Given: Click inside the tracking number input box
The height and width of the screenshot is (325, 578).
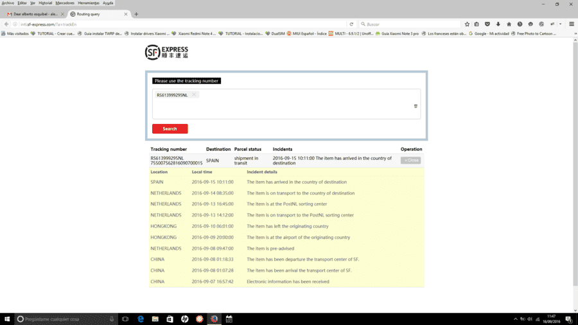Looking at the screenshot, I should pos(286,104).
